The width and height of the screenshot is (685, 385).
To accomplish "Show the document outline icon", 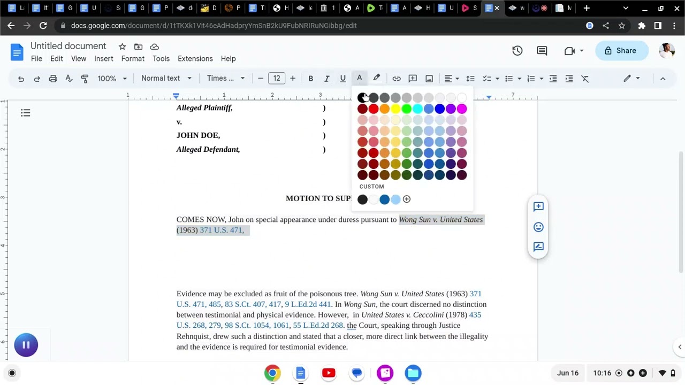I will [x=26, y=113].
